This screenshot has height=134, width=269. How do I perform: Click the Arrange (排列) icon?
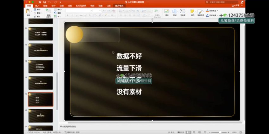(192, 12)
